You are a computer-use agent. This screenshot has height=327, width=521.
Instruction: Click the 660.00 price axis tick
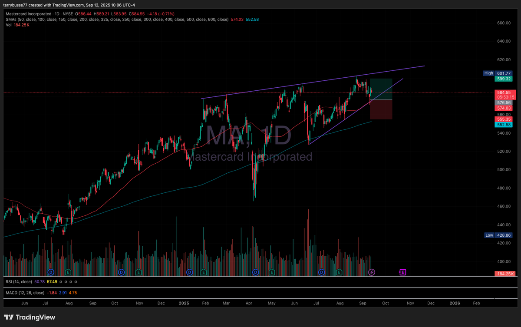pyautogui.click(x=504, y=23)
